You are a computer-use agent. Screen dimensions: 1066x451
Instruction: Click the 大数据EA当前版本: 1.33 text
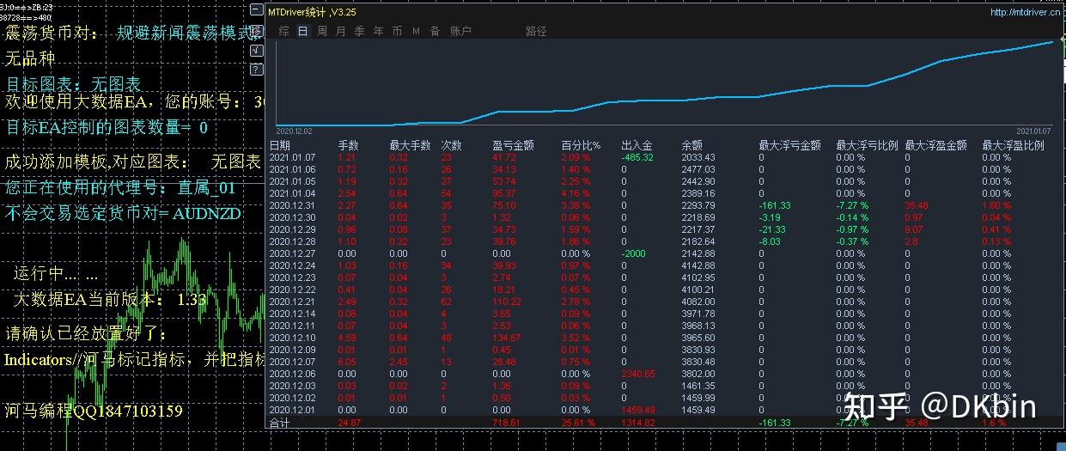pyautogui.click(x=110, y=300)
